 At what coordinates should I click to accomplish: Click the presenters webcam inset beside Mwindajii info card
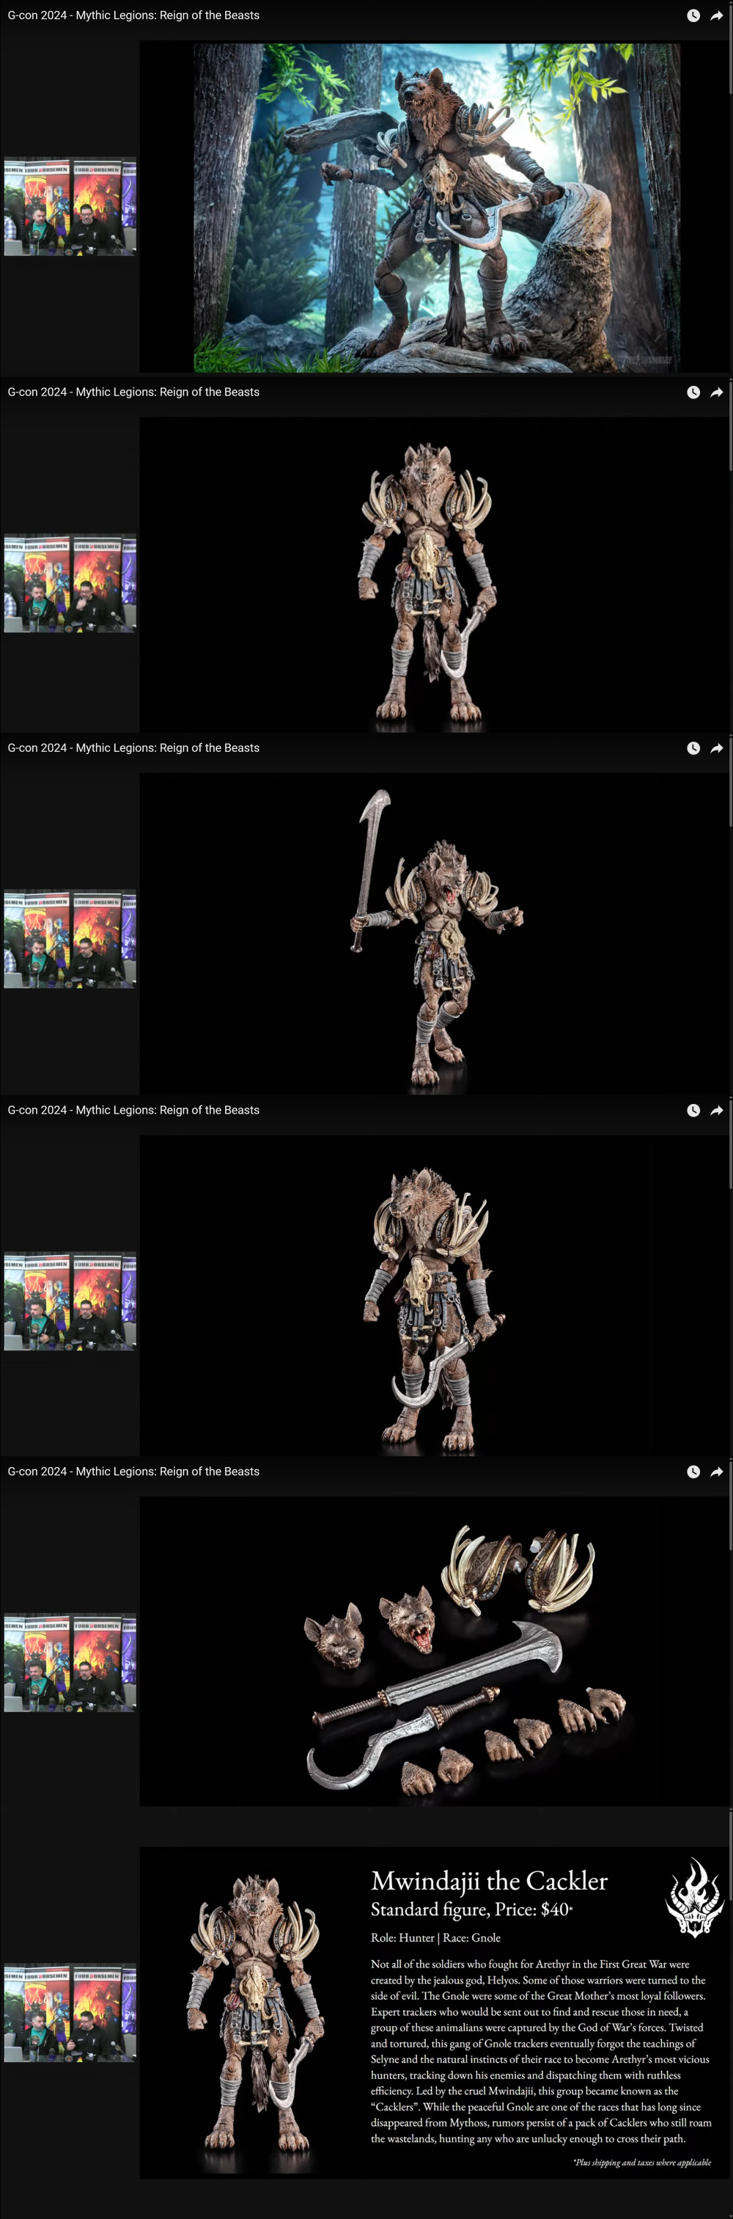pos(70,2012)
